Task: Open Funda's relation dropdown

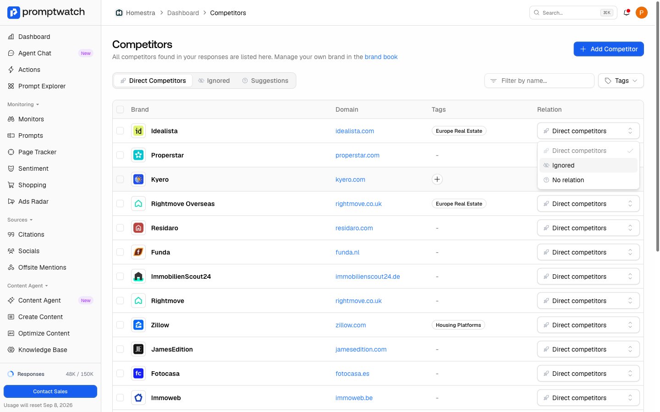Action: click(x=588, y=252)
